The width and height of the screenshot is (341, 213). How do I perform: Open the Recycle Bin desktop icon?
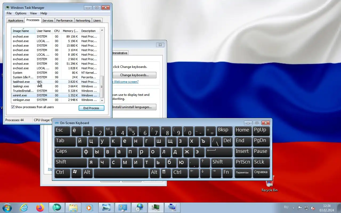click(x=269, y=184)
